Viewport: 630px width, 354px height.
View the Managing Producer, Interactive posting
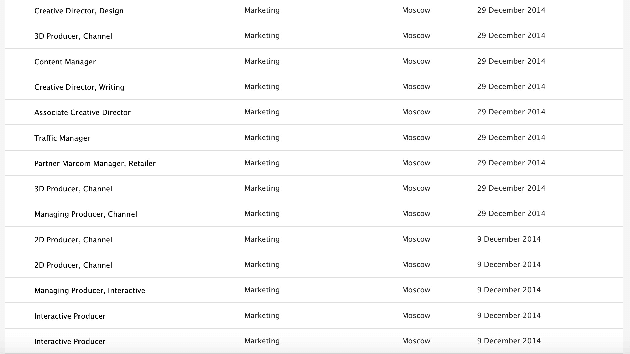pyautogui.click(x=90, y=290)
